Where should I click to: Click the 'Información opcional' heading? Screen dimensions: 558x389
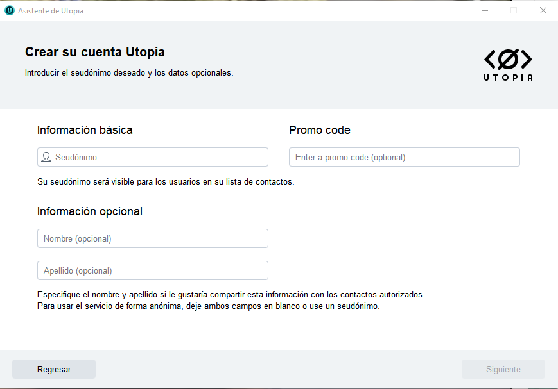tap(90, 211)
